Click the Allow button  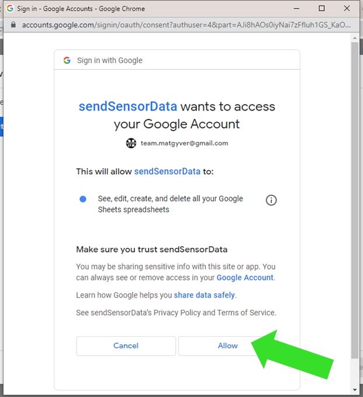coord(227,346)
